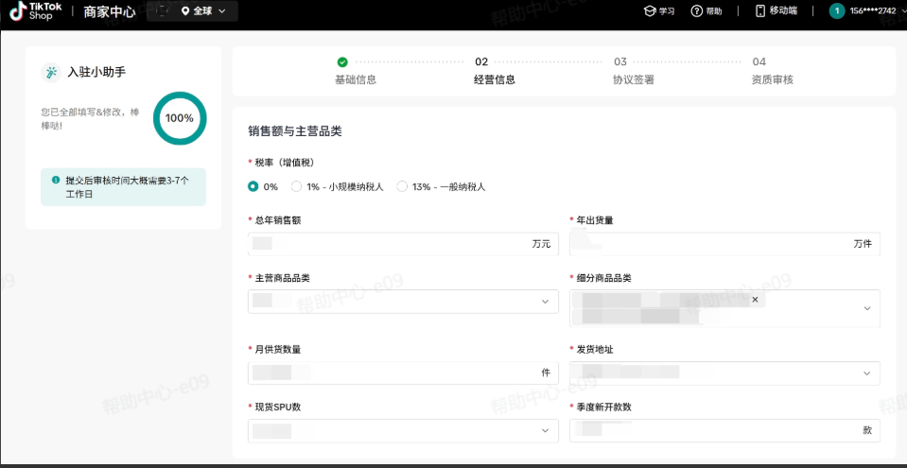The image size is (907, 468).
Task: Go to the 基础信息 step
Action: 356,79
